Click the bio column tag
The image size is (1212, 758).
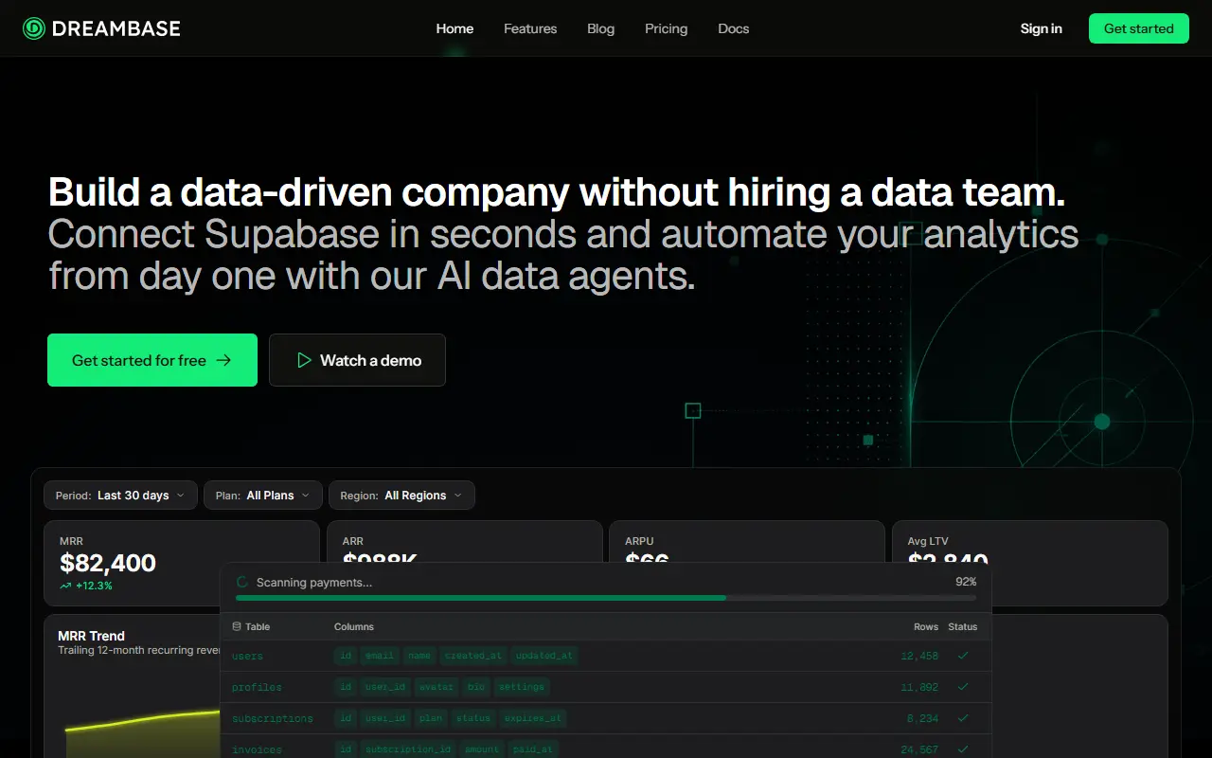[x=474, y=687]
